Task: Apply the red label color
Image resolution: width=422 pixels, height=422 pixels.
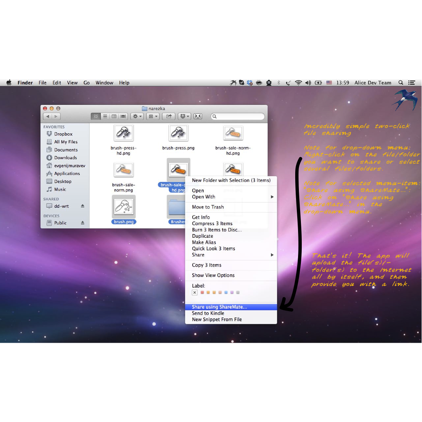Action: [x=202, y=292]
